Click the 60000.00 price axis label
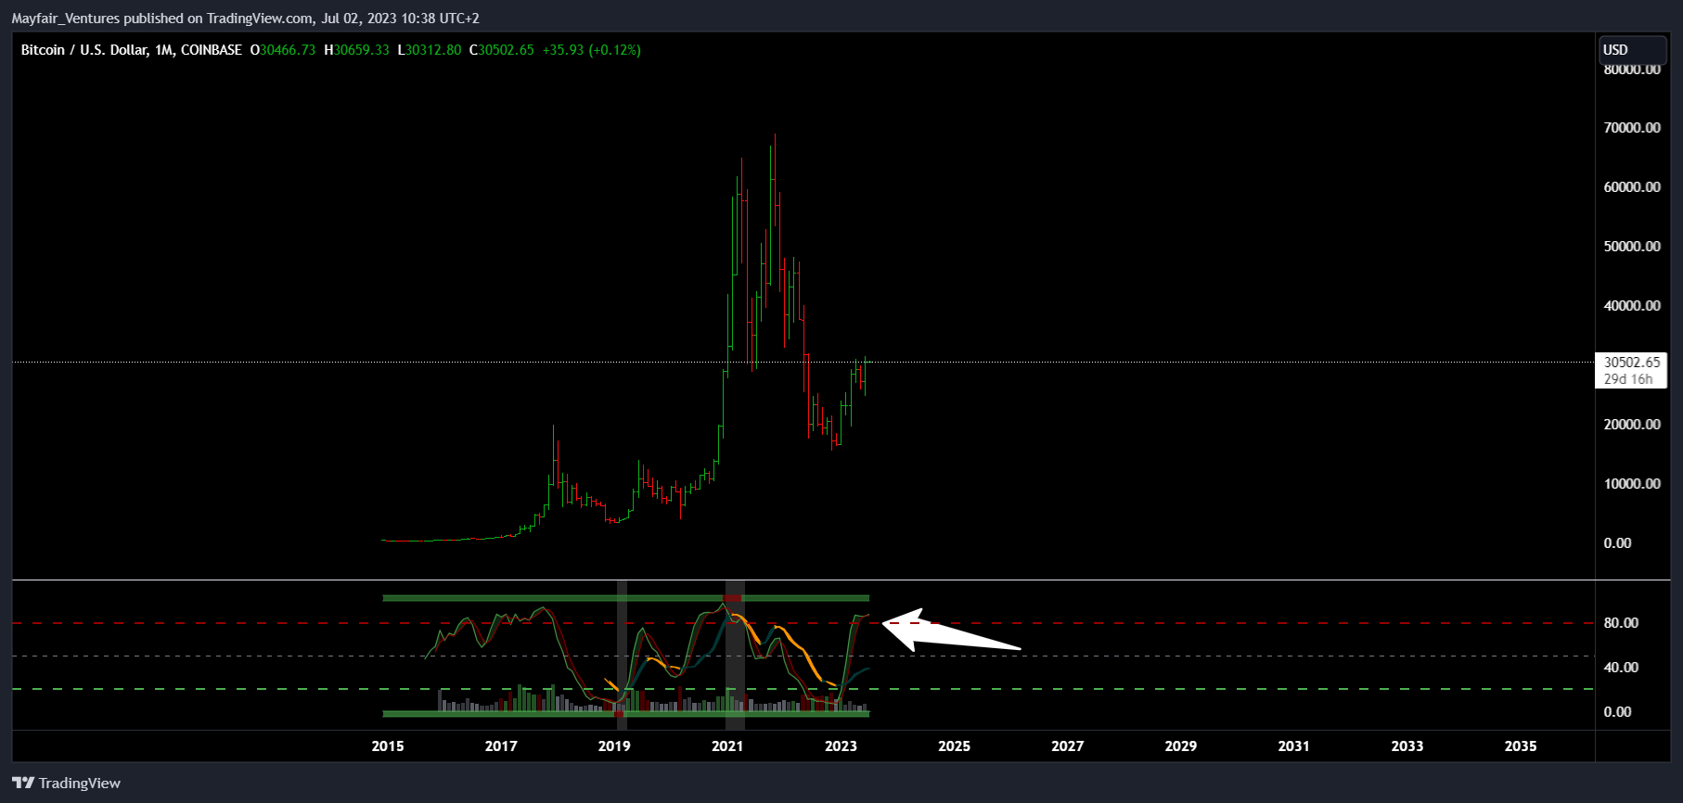Screen dimensions: 1683x803 pos(1632,187)
